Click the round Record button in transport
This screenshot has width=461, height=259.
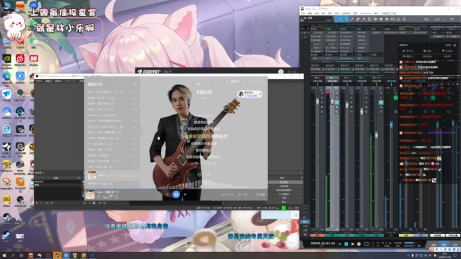(x=359, y=244)
